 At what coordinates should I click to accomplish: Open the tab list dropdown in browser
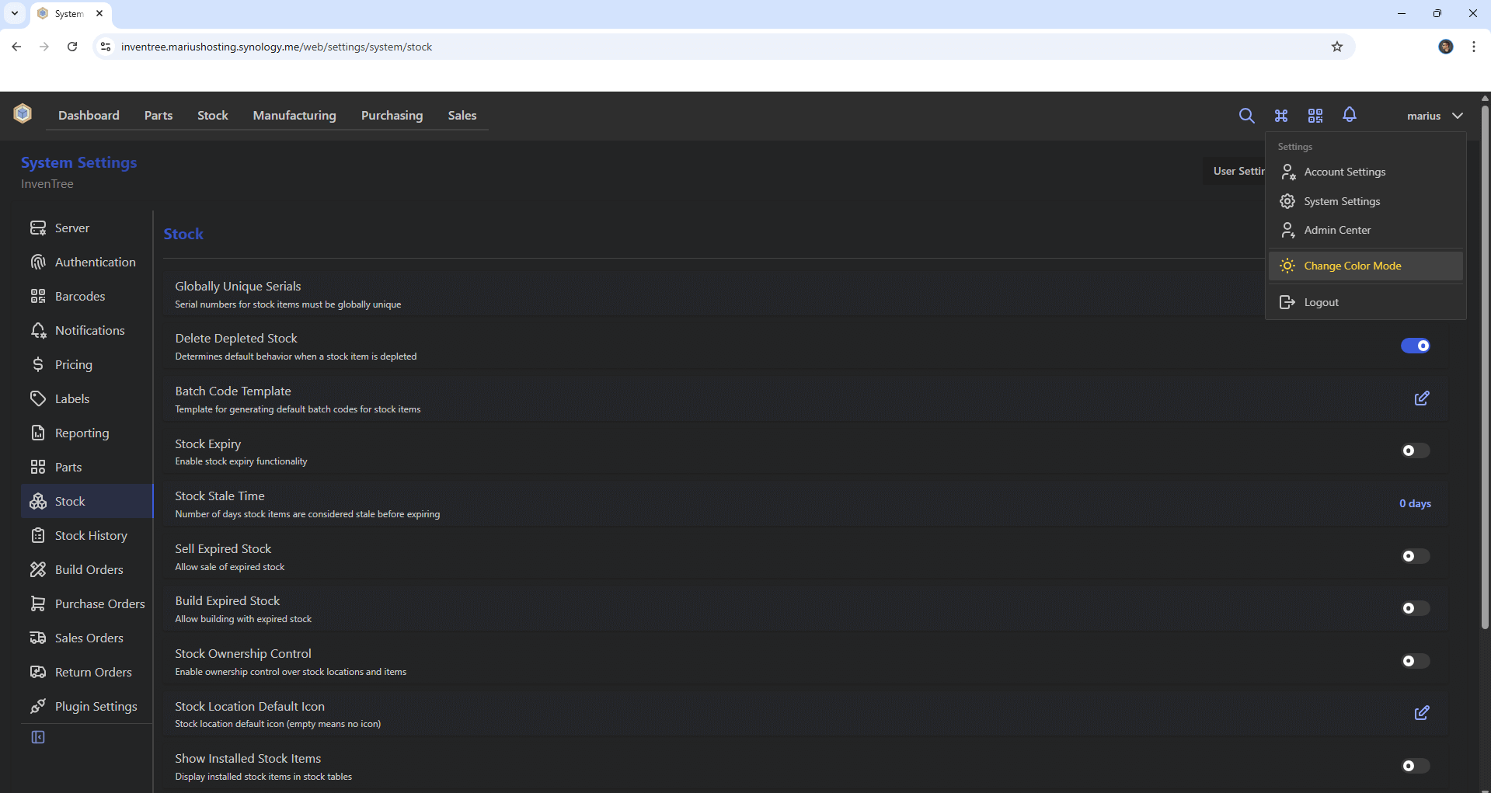[15, 13]
